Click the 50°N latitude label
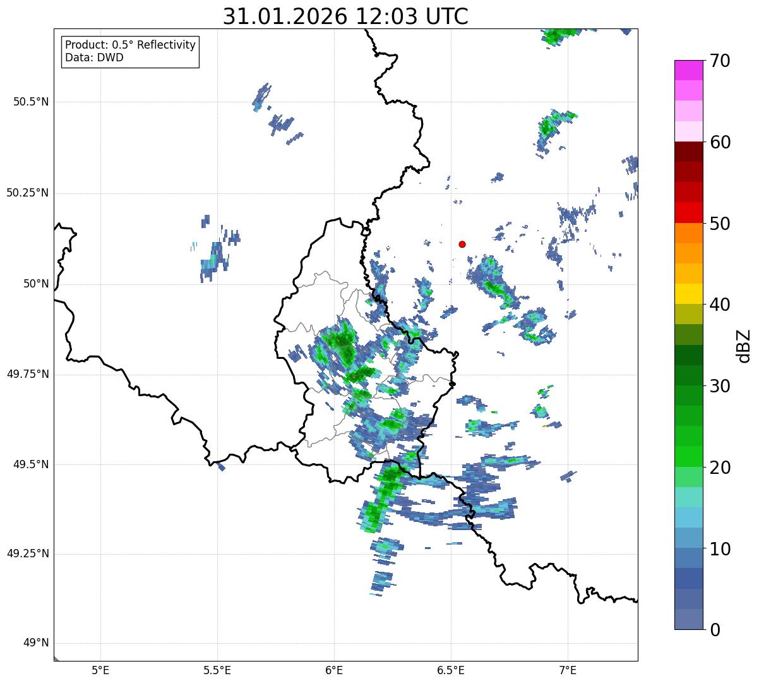The height and width of the screenshot is (683, 759). [x=36, y=284]
